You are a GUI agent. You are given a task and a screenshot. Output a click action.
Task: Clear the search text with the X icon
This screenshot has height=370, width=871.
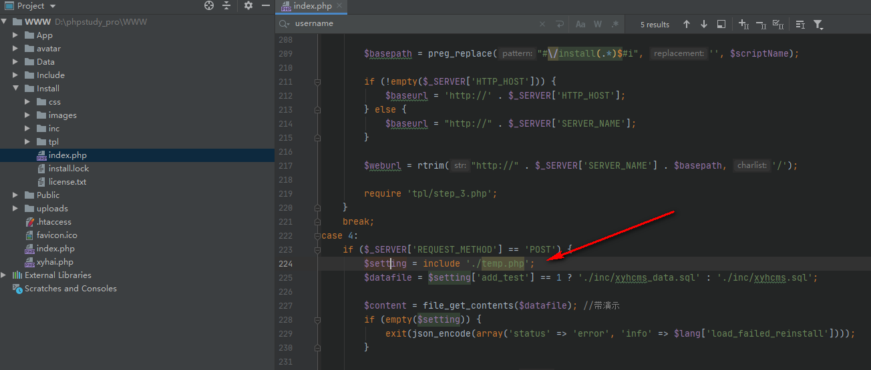click(x=542, y=24)
